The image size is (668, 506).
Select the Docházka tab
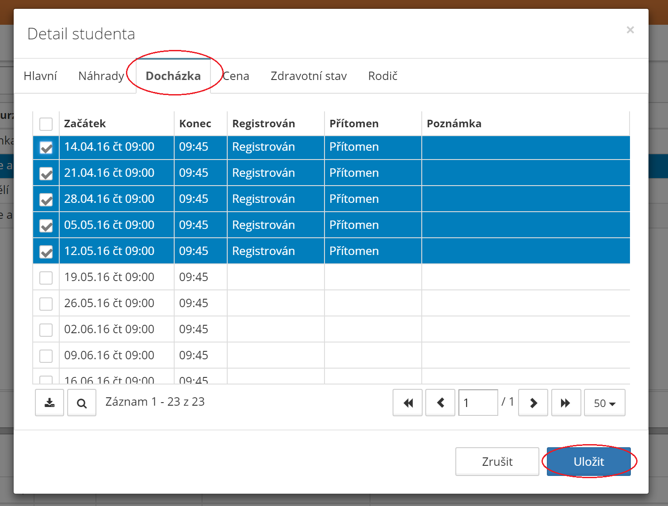(x=173, y=76)
